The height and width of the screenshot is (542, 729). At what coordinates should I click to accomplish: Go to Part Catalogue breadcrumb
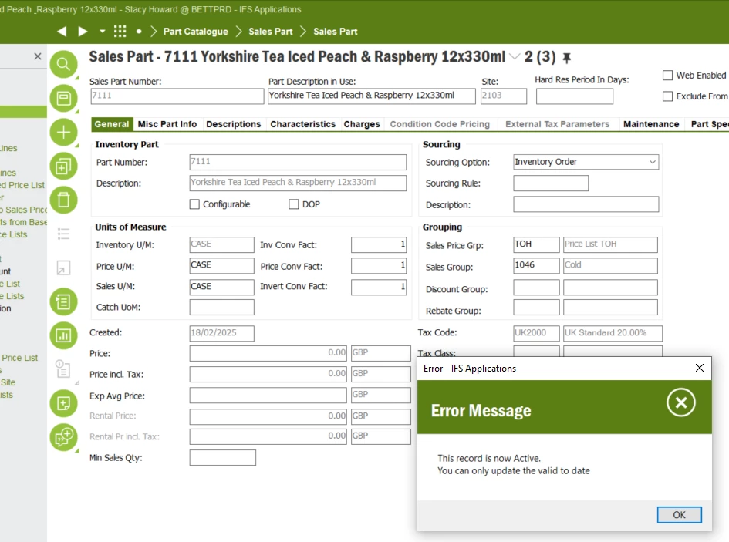196,32
